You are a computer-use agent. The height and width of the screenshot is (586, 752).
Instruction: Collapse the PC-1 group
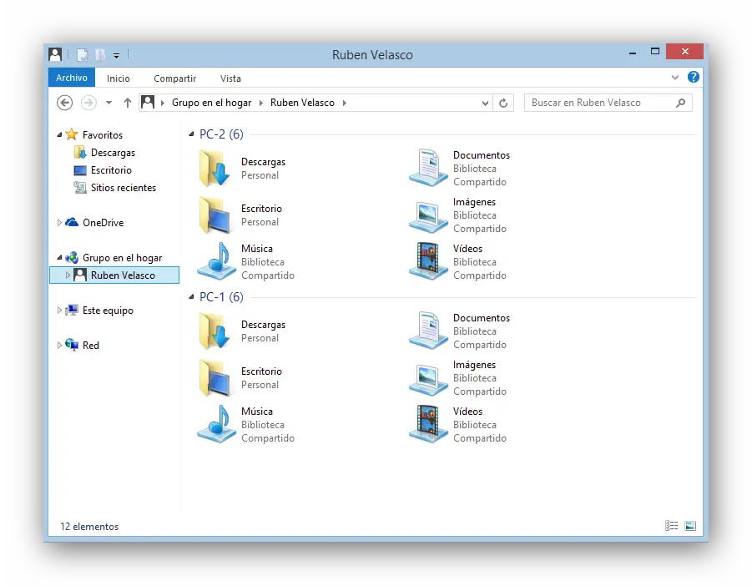(191, 297)
